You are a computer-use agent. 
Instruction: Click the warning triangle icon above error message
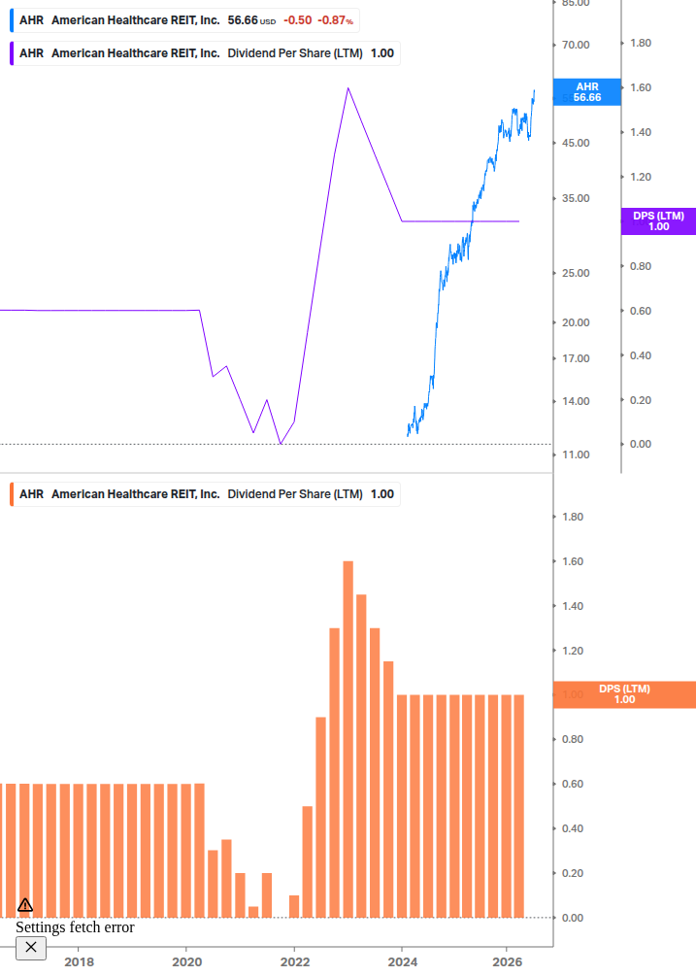[25, 905]
